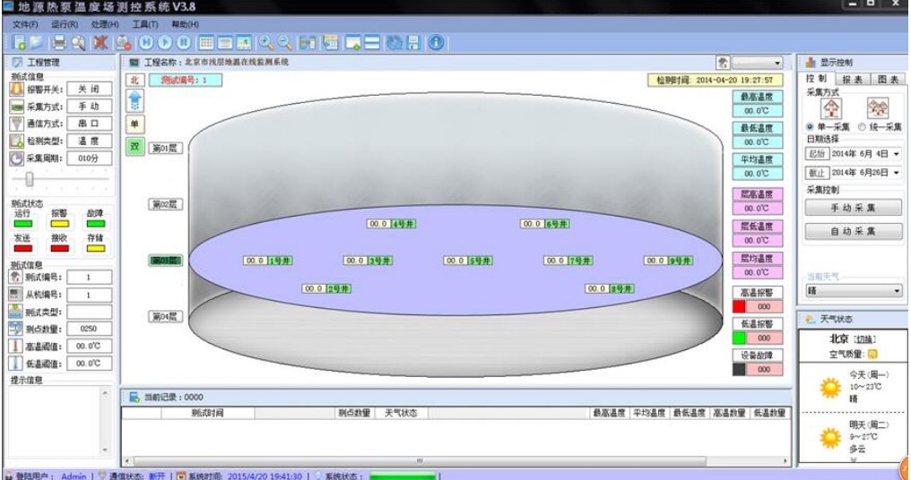911x480 pixels.
Task: Click the blue info toolbar icon
Action: pyautogui.click(x=437, y=42)
